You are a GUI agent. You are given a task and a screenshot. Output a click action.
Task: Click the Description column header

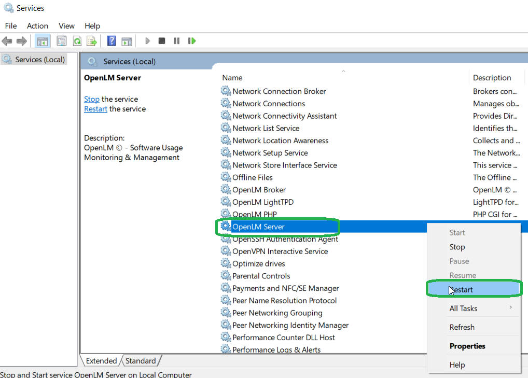pyautogui.click(x=492, y=78)
